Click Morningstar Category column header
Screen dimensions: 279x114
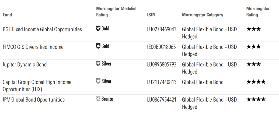[x=203, y=15]
